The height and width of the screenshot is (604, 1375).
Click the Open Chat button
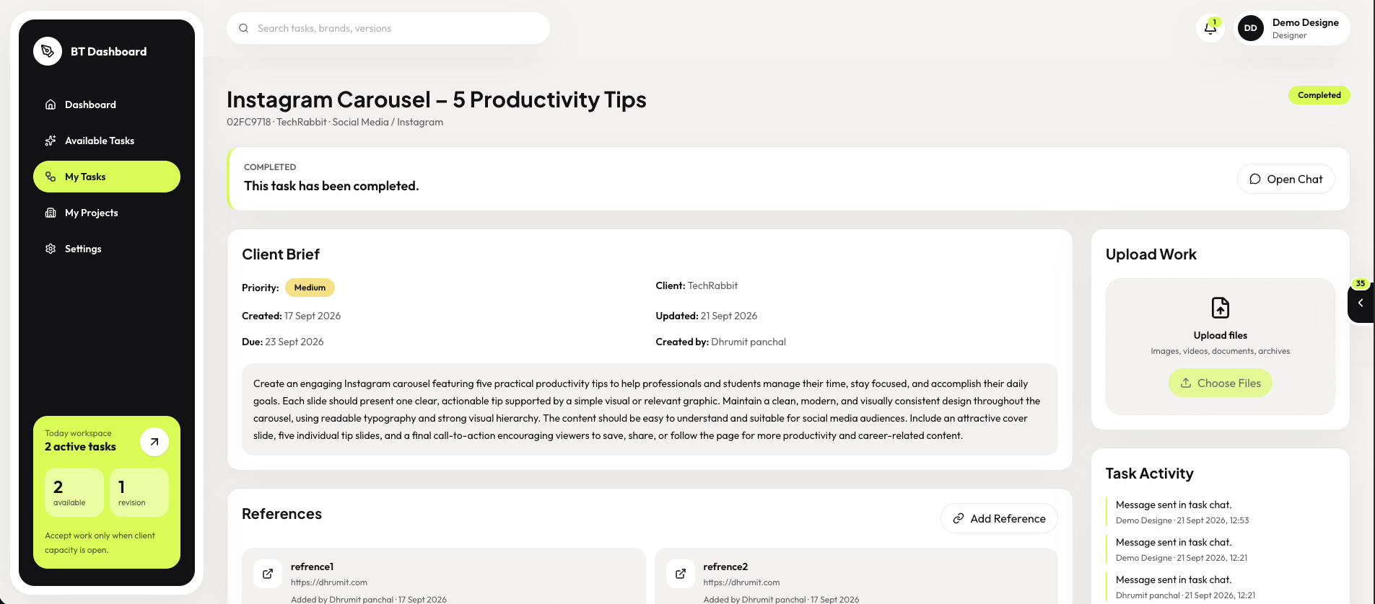pyautogui.click(x=1286, y=179)
